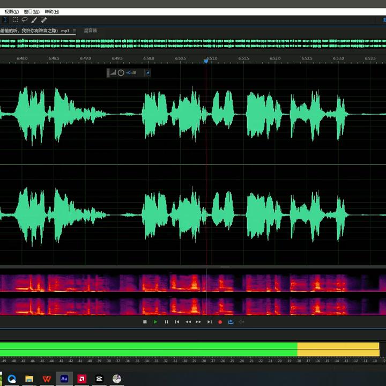Select the Lasso Selection tool
386x386 pixels.
coord(25,20)
